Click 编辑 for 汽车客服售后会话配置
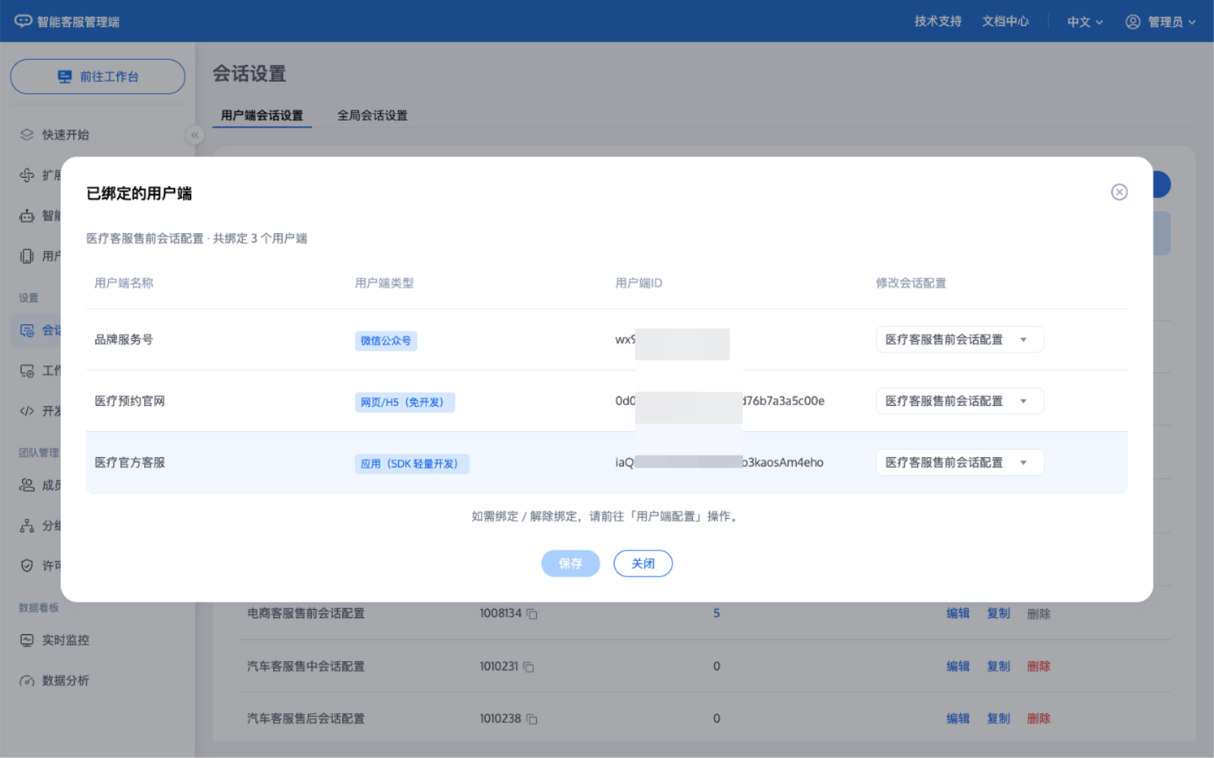1214x758 pixels. [958, 718]
